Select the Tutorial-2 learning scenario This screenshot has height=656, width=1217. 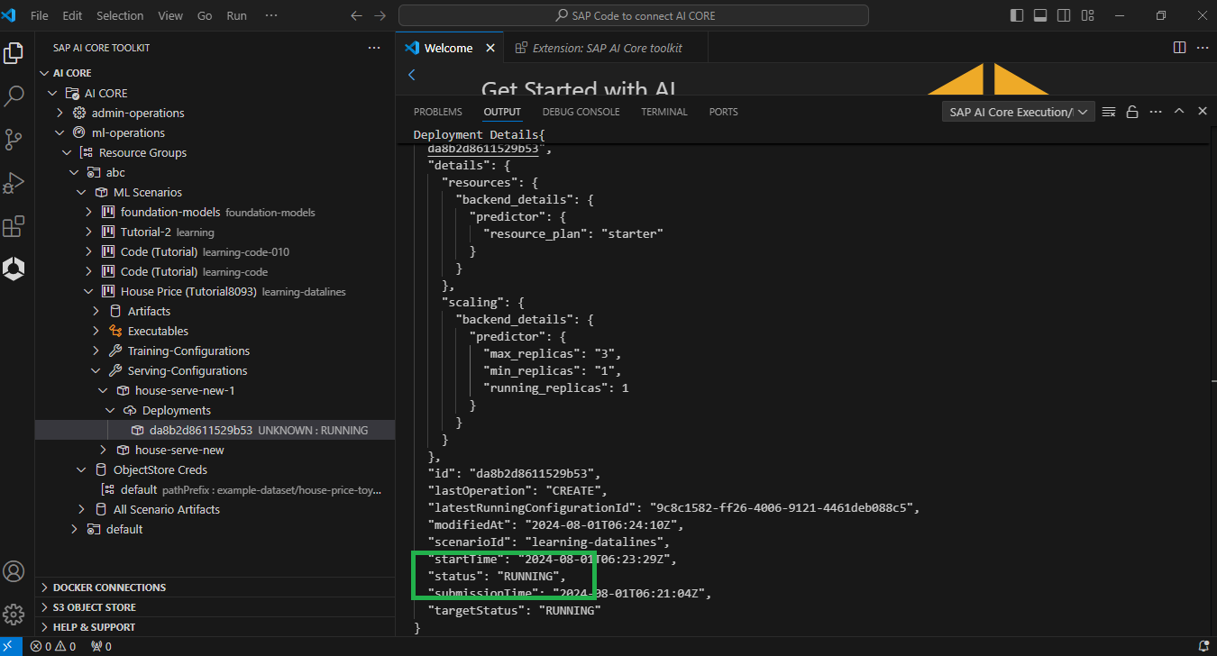pos(215,232)
